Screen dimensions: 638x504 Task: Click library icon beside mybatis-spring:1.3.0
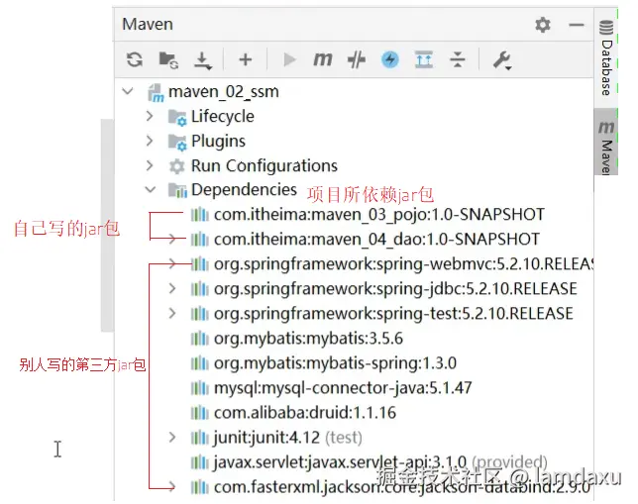pos(200,363)
